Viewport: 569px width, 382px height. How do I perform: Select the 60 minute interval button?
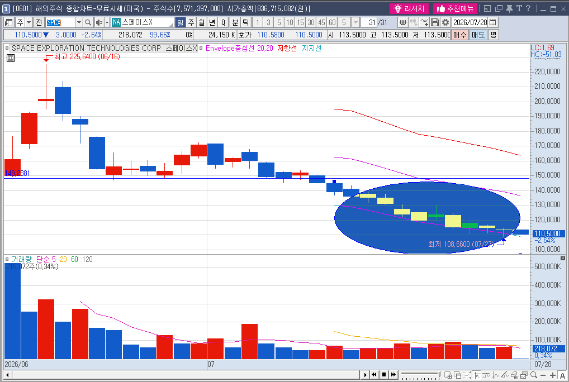click(x=332, y=22)
